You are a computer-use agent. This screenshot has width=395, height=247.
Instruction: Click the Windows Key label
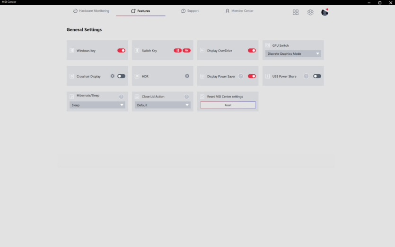point(86,51)
